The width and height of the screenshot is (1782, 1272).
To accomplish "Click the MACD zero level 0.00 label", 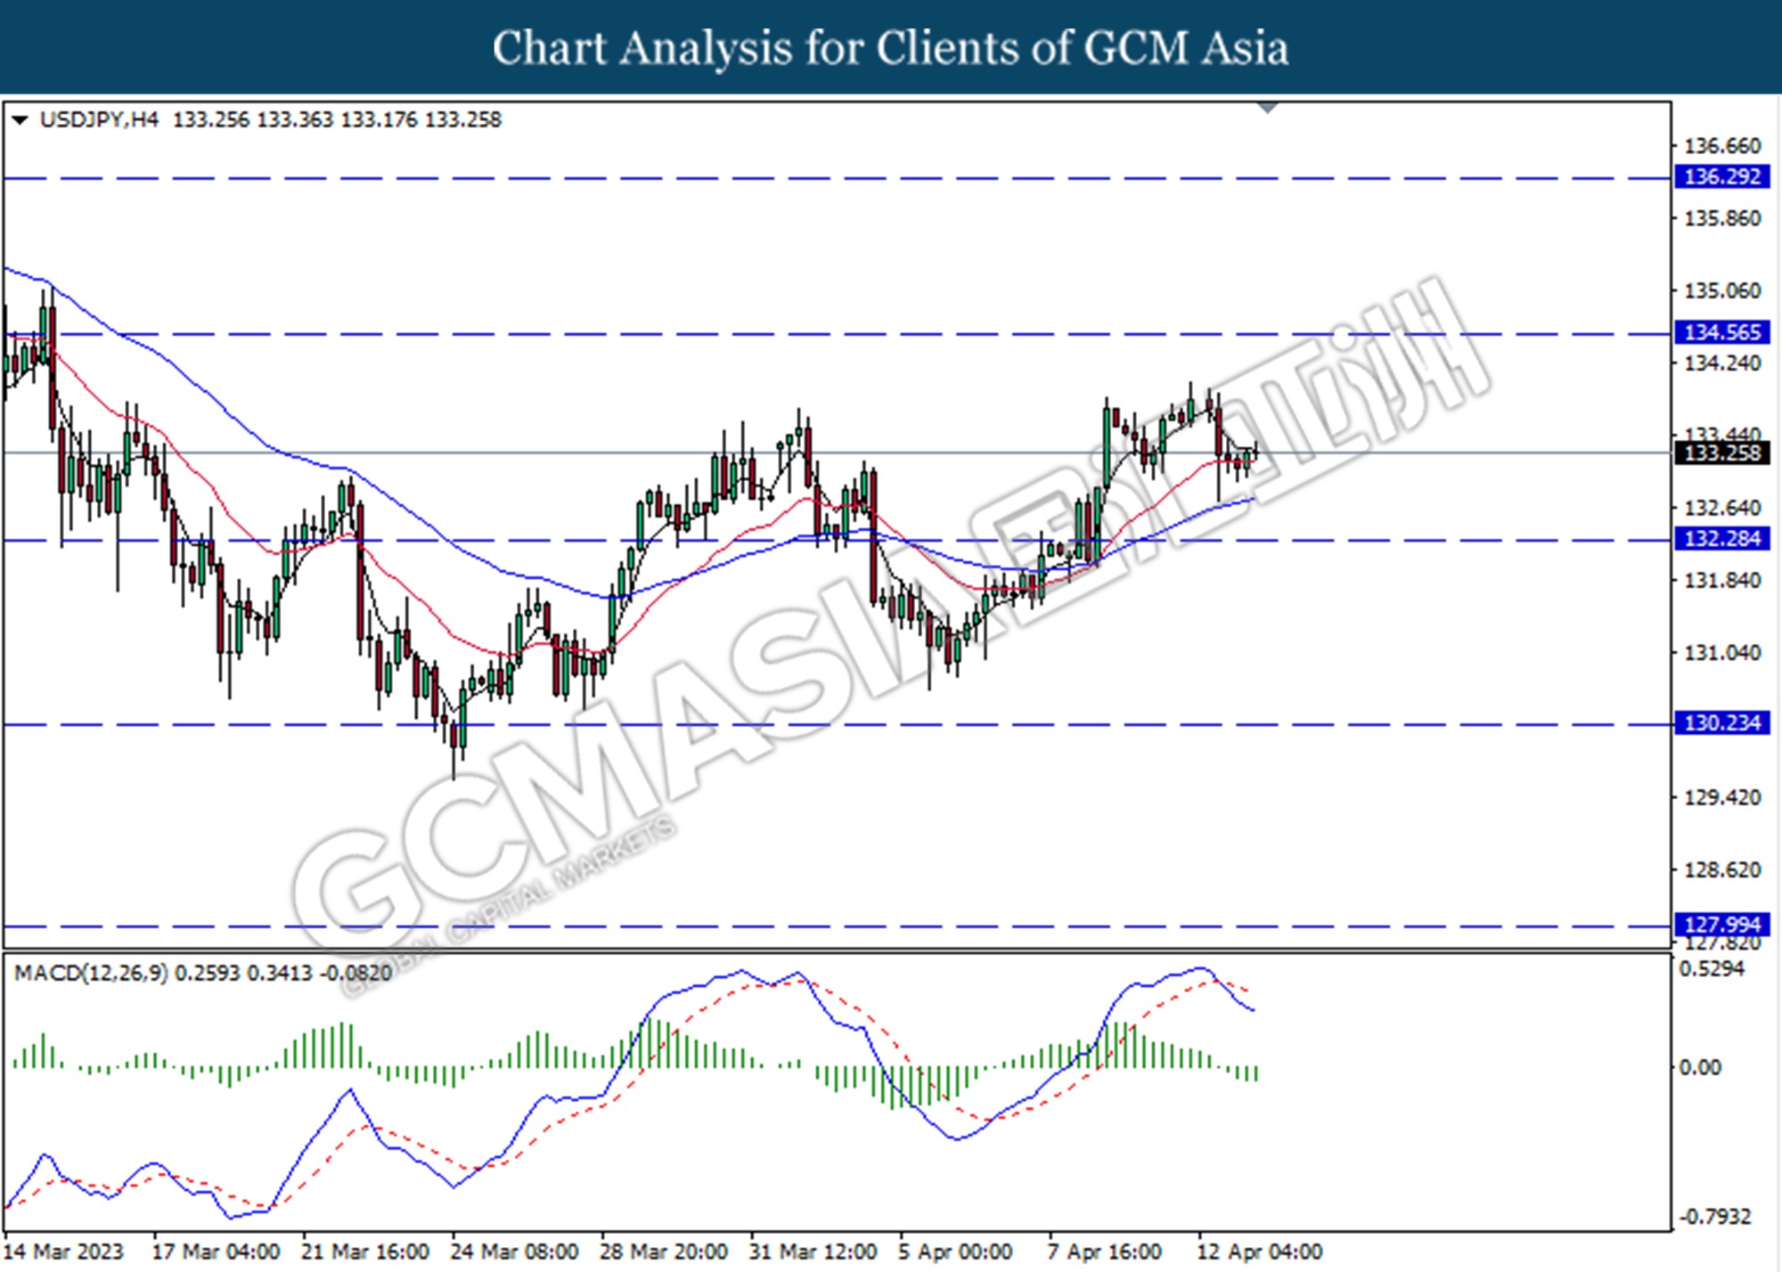I will (1700, 1067).
